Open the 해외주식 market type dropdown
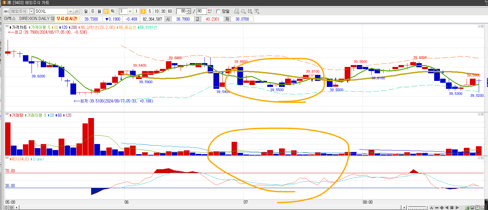Screen dimensions: 488x210 pyautogui.click(x=31, y=11)
